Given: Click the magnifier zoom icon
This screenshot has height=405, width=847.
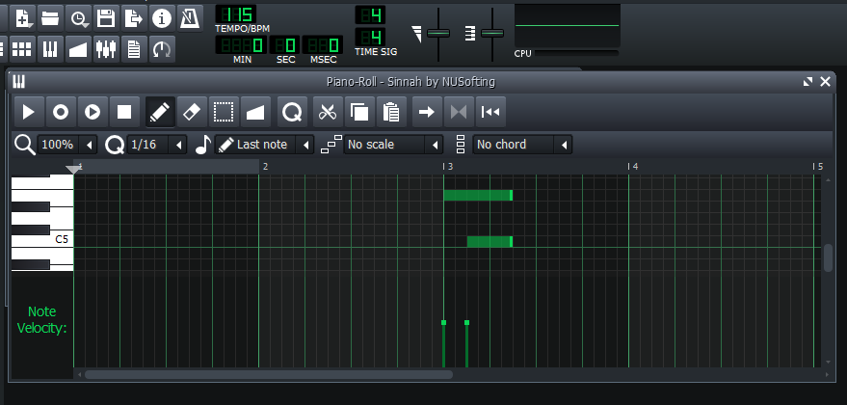Looking at the screenshot, I should point(24,145).
